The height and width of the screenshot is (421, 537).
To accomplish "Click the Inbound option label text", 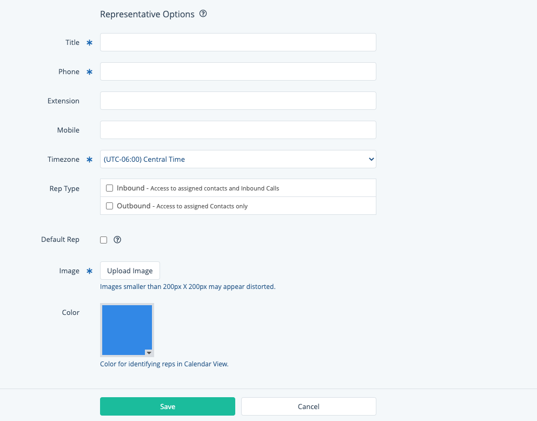I will coord(131,188).
